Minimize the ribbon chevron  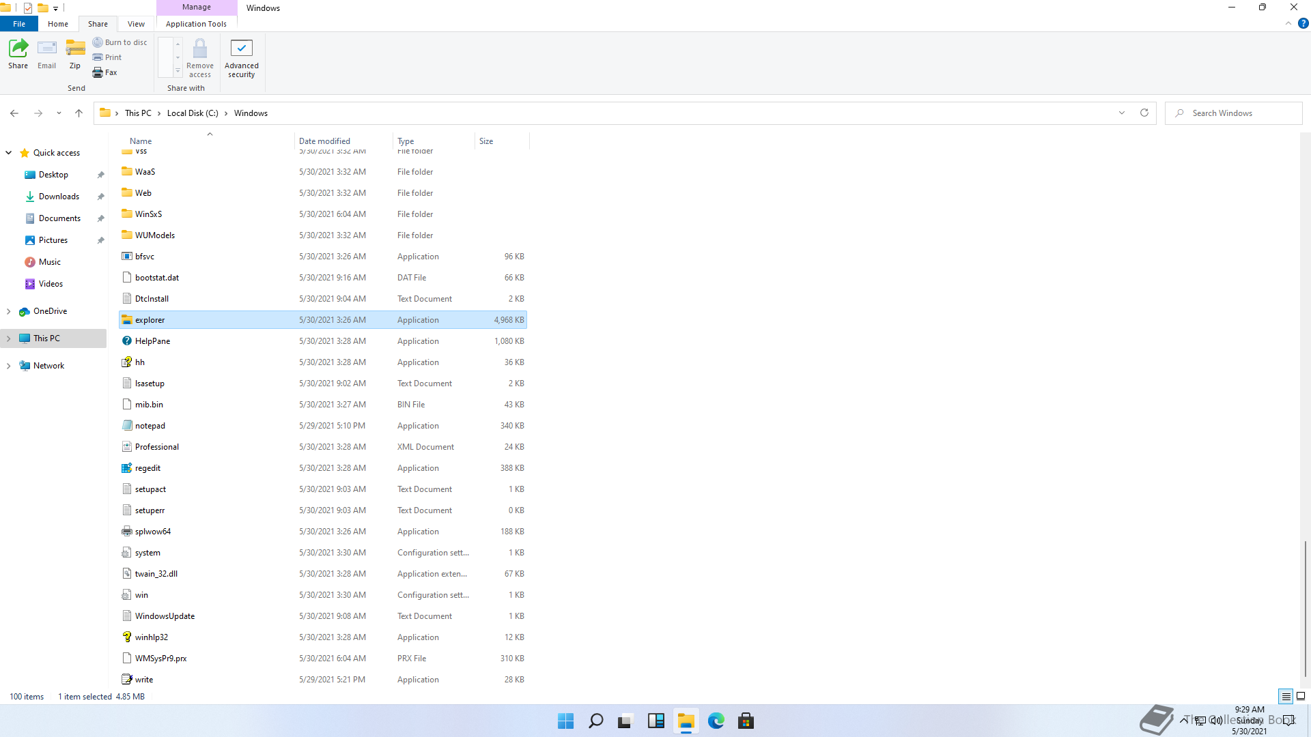tap(1288, 23)
